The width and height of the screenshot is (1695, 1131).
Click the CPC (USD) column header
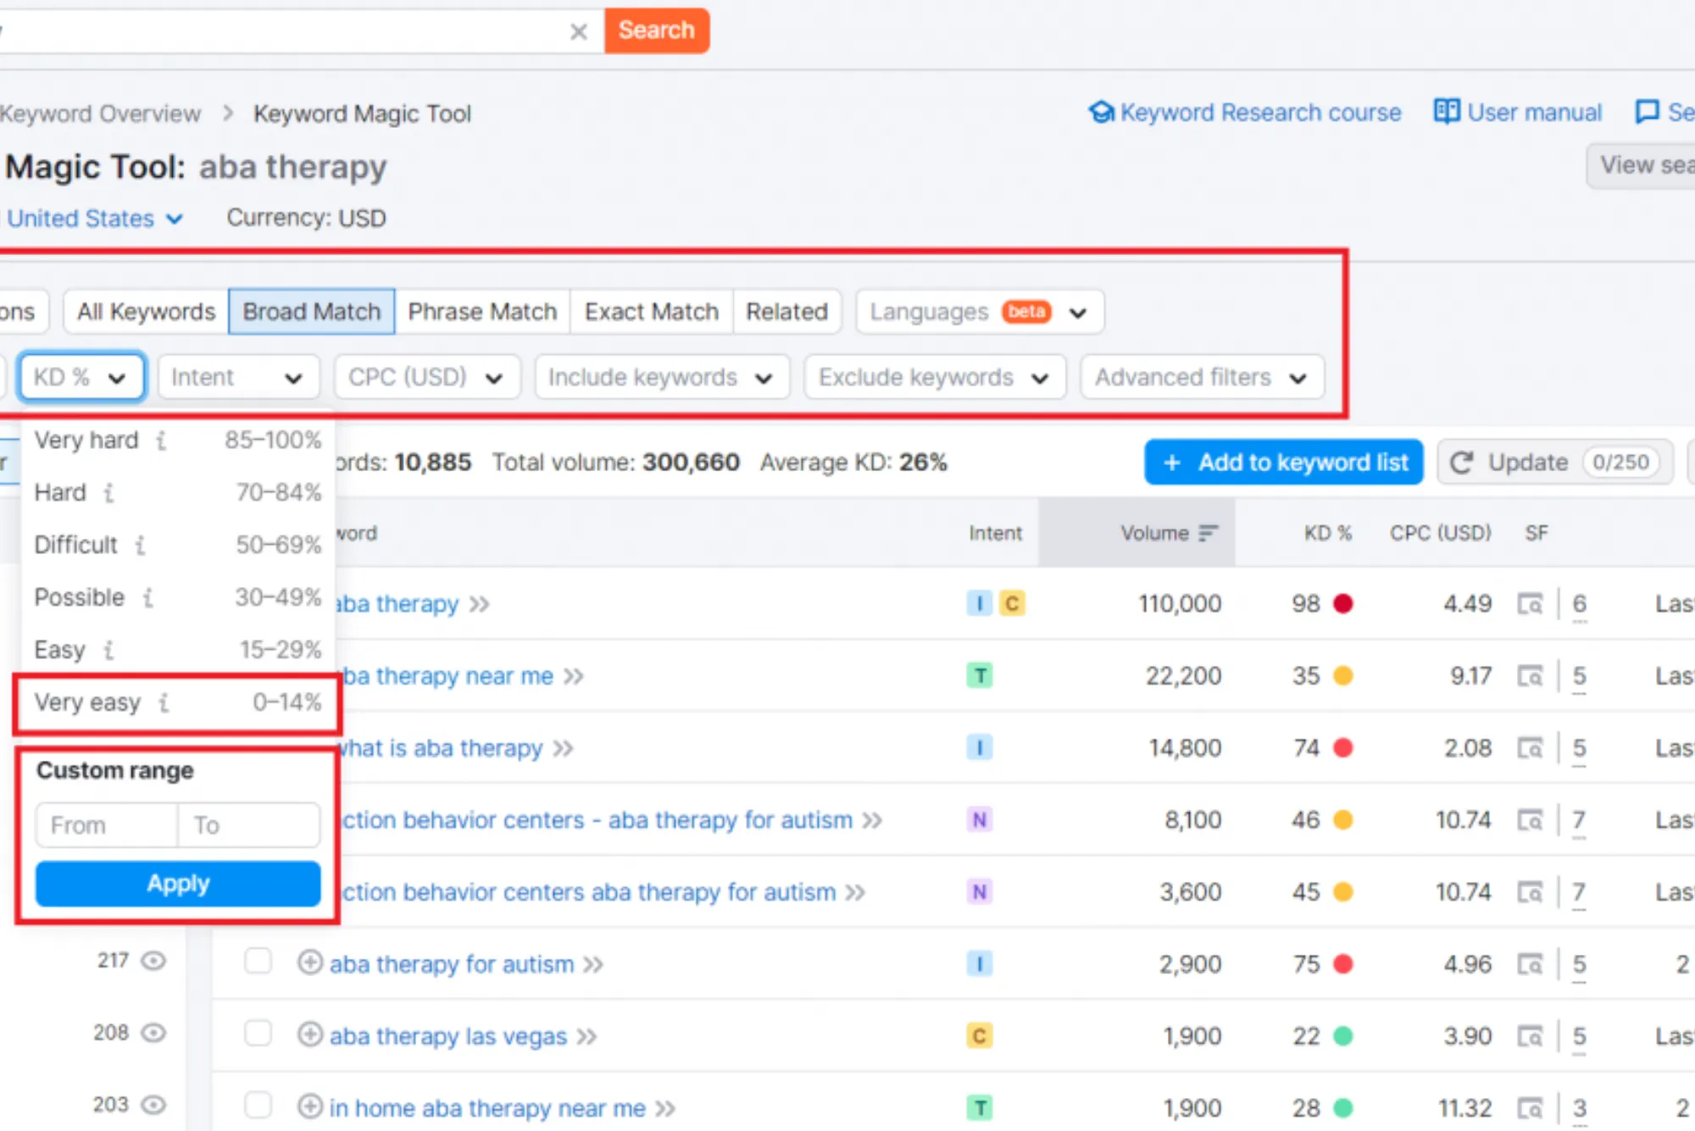coord(1440,533)
